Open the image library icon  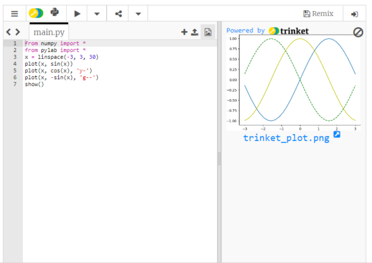[x=208, y=32]
